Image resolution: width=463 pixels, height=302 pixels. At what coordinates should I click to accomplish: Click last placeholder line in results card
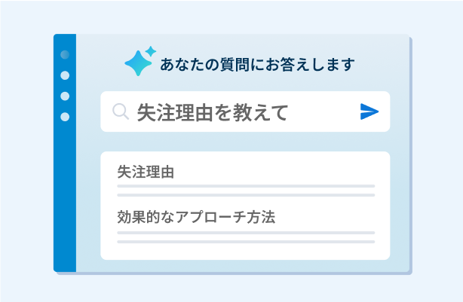pyautogui.click(x=246, y=242)
